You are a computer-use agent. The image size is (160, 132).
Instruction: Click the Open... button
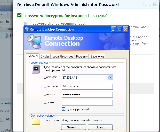click(100, 127)
